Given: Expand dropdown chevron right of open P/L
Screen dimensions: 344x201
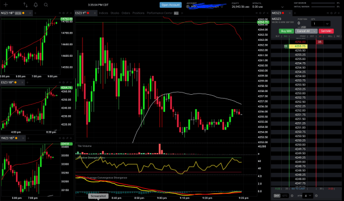Looking at the screenshot, I should click(x=282, y=7).
